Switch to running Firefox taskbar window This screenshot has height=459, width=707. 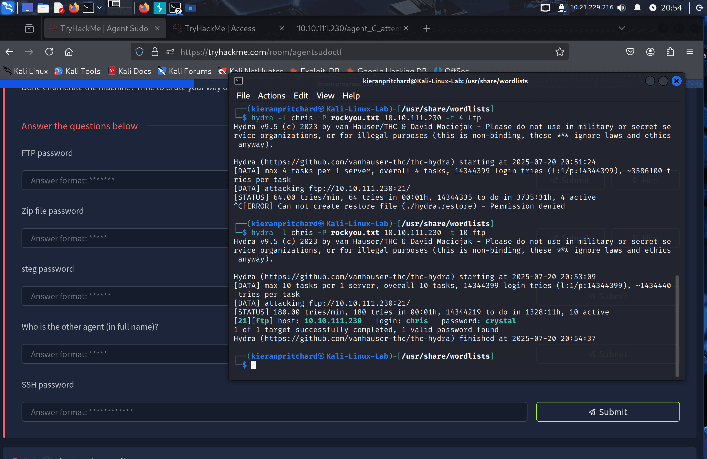click(x=144, y=8)
